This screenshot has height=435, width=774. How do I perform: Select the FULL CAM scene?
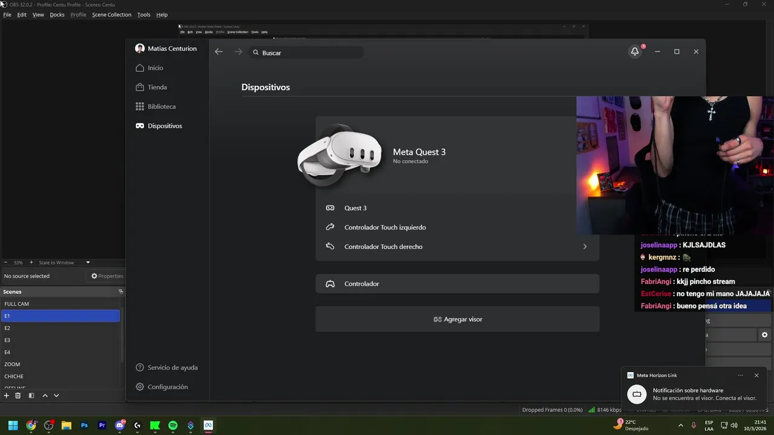60,304
